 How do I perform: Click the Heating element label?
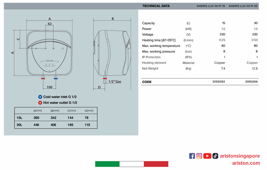coord(154,63)
